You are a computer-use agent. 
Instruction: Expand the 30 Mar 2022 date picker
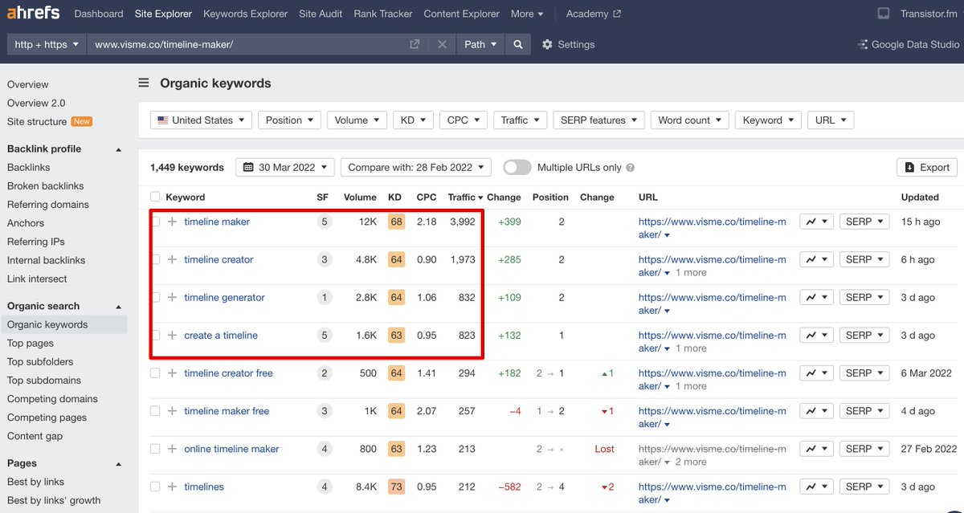pyautogui.click(x=284, y=167)
